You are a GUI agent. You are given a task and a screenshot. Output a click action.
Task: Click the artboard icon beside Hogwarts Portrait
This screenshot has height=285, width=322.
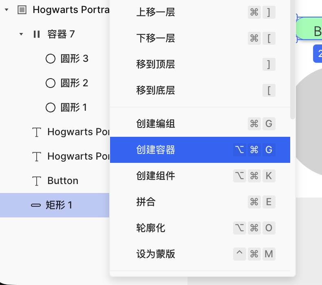(x=22, y=10)
